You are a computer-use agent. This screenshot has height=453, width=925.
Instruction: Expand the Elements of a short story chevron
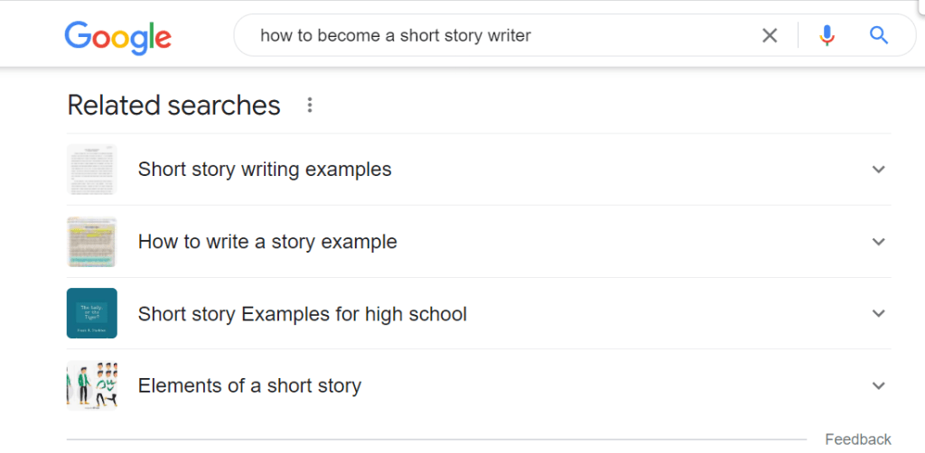coord(878,386)
